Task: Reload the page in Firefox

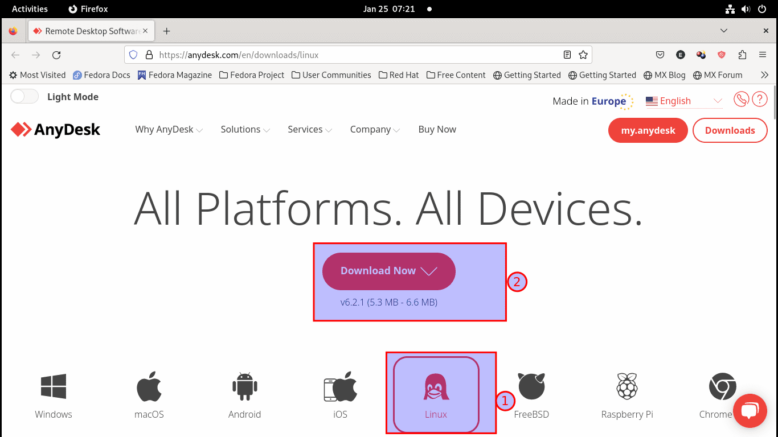Action: point(56,55)
